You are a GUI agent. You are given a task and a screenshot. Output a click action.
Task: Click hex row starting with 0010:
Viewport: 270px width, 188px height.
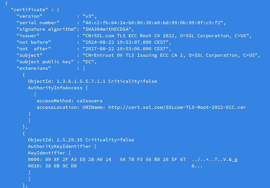[115, 166]
